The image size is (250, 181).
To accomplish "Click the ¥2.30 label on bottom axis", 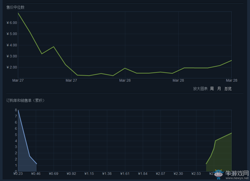I will click(178, 174).
